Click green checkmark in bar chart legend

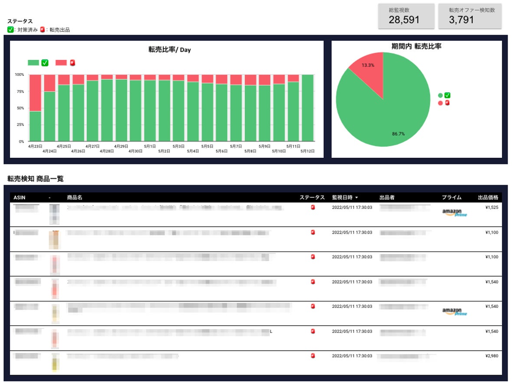pos(45,62)
